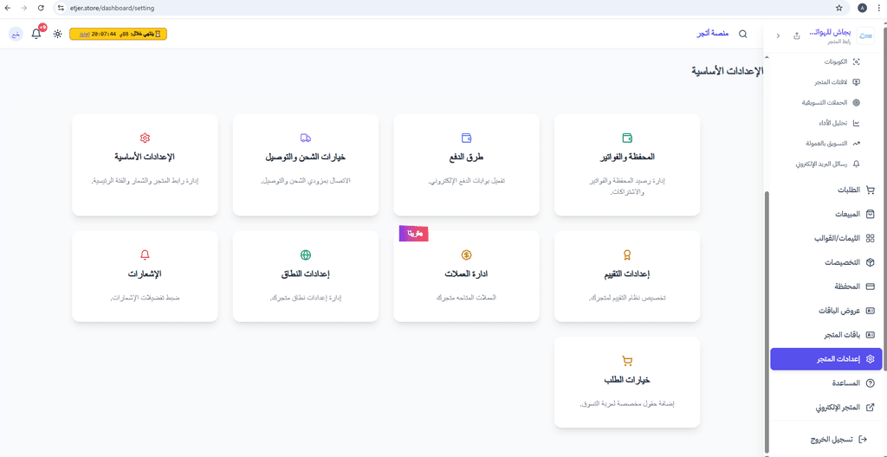Click the sidebar vertical scrollbar
Screen dimensions: 887x457
click(767, 322)
